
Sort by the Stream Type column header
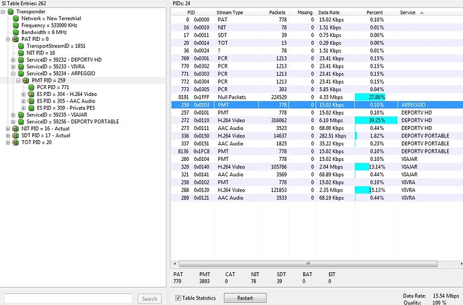(236, 12)
